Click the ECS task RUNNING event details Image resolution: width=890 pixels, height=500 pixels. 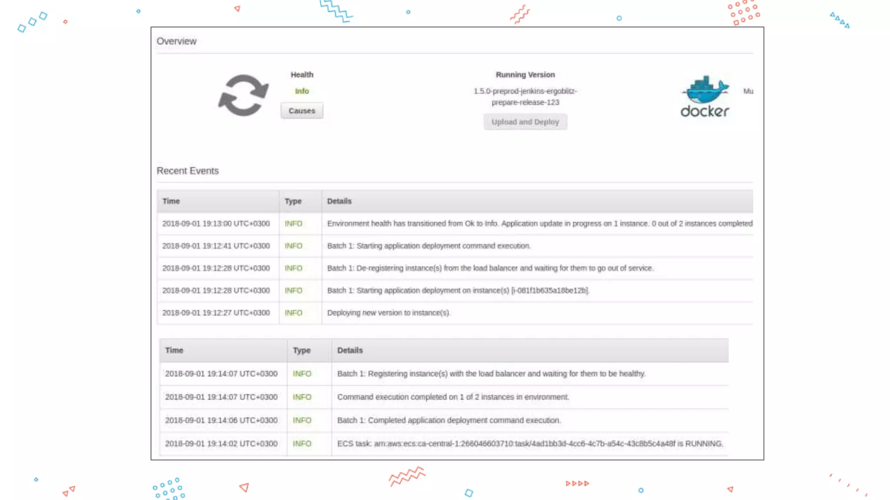point(530,444)
